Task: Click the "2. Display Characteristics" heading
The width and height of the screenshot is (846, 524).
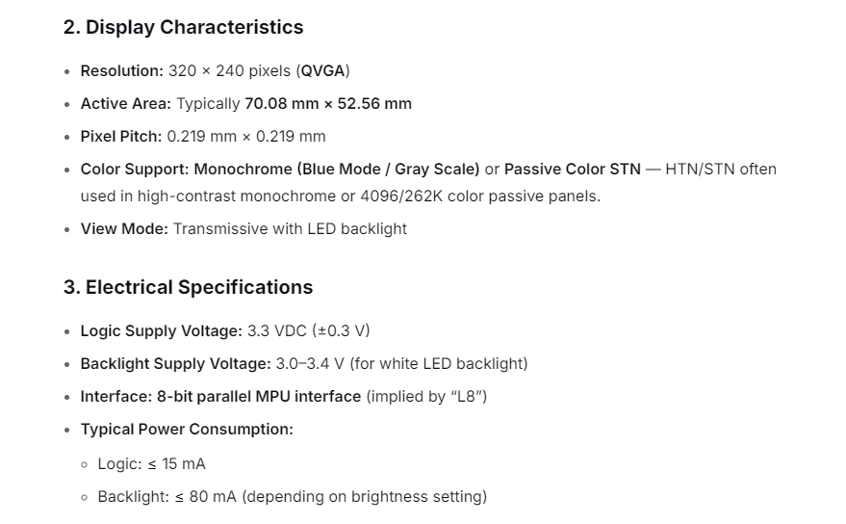Action: 183,27
